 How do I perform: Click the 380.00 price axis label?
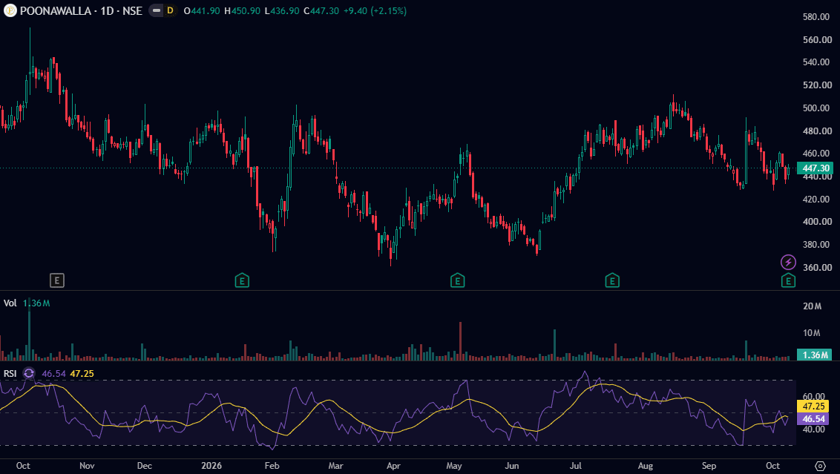817,244
